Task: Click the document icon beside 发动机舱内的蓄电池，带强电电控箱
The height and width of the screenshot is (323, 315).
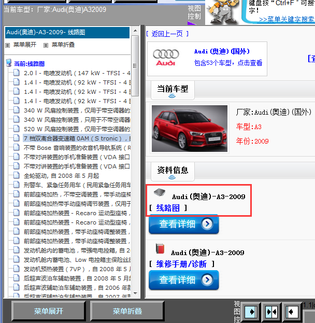Action: [17, 250]
